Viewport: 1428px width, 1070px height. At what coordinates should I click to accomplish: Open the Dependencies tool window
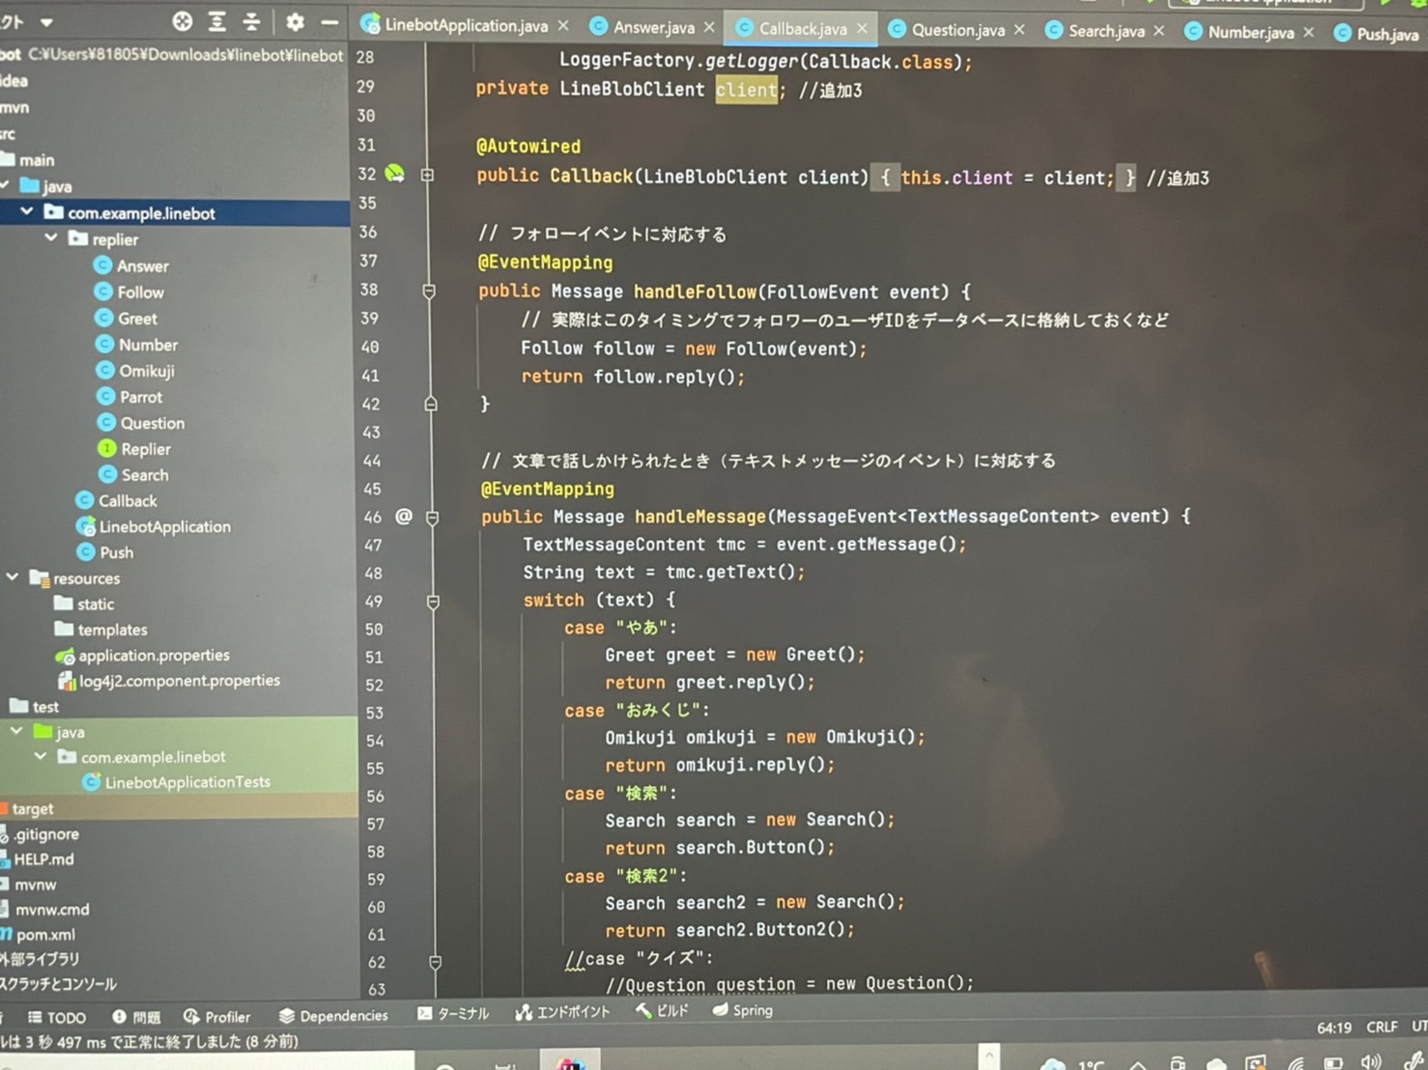click(333, 1016)
